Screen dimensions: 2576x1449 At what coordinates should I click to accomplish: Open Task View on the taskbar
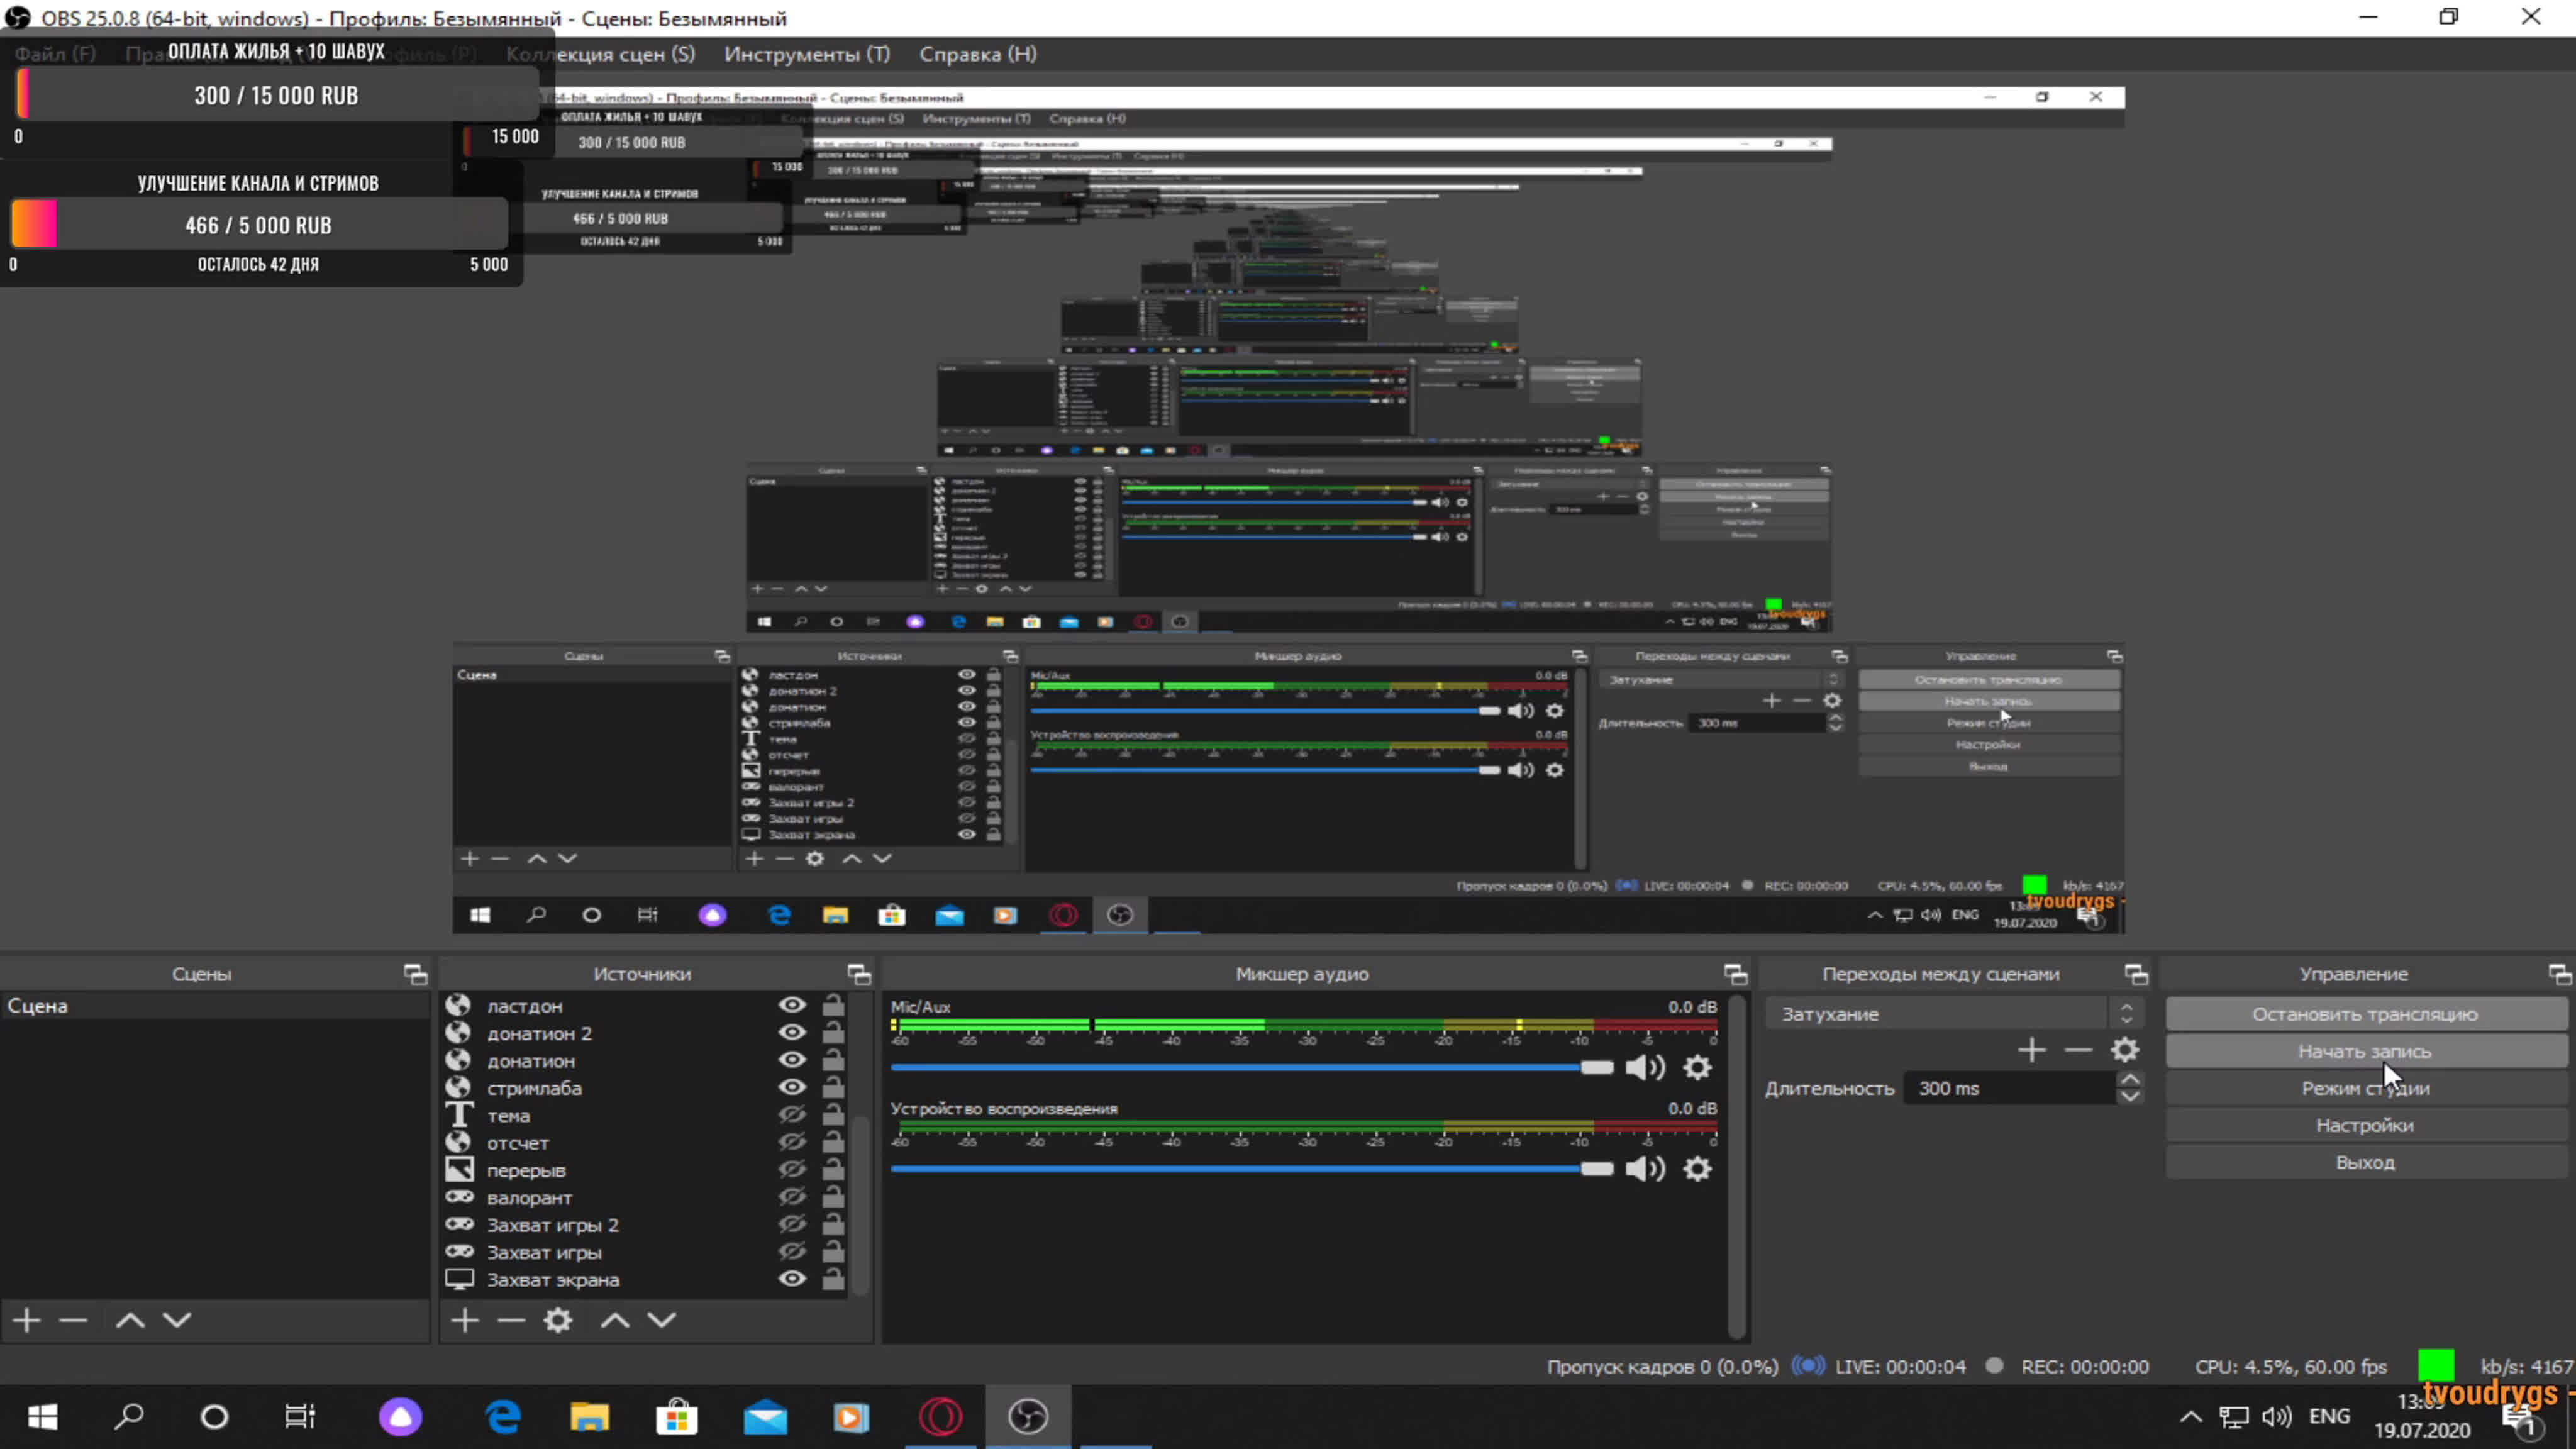pos(300,1416)
